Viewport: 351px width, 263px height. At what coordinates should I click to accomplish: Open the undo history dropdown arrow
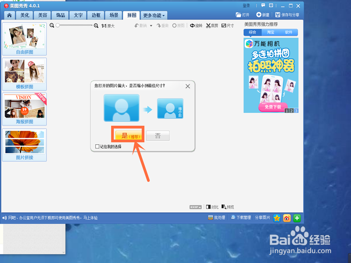[151, 26]
